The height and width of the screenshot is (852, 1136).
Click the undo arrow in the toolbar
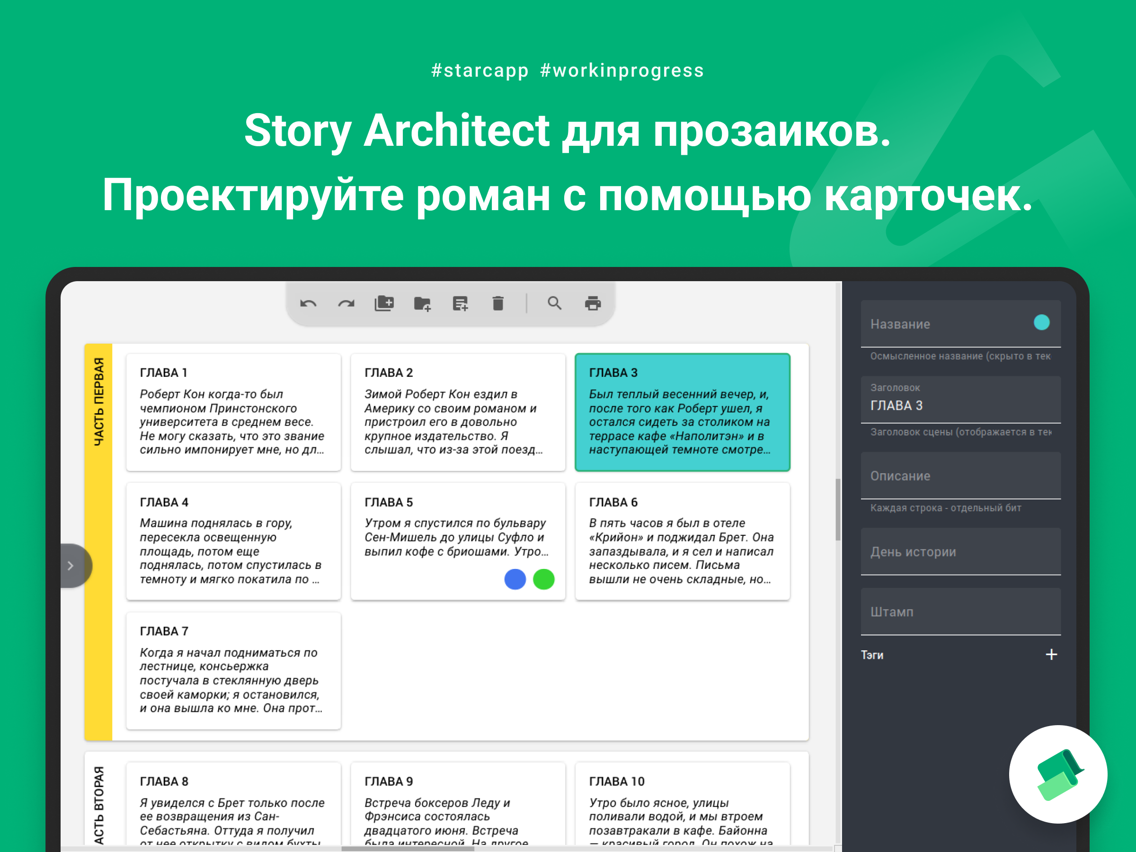tap(308, 303)
